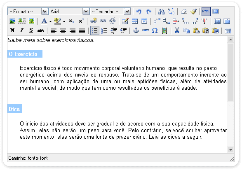
Task: Click the Undo arrow icon
Action: 139,12
